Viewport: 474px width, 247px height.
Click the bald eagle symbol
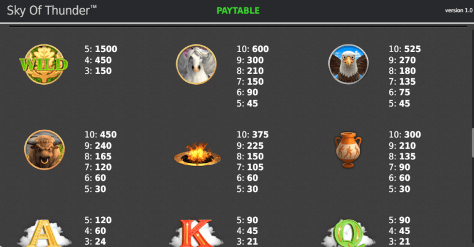click(x=348, y=65)
